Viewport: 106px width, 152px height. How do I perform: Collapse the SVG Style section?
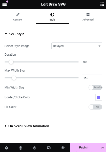15,34
